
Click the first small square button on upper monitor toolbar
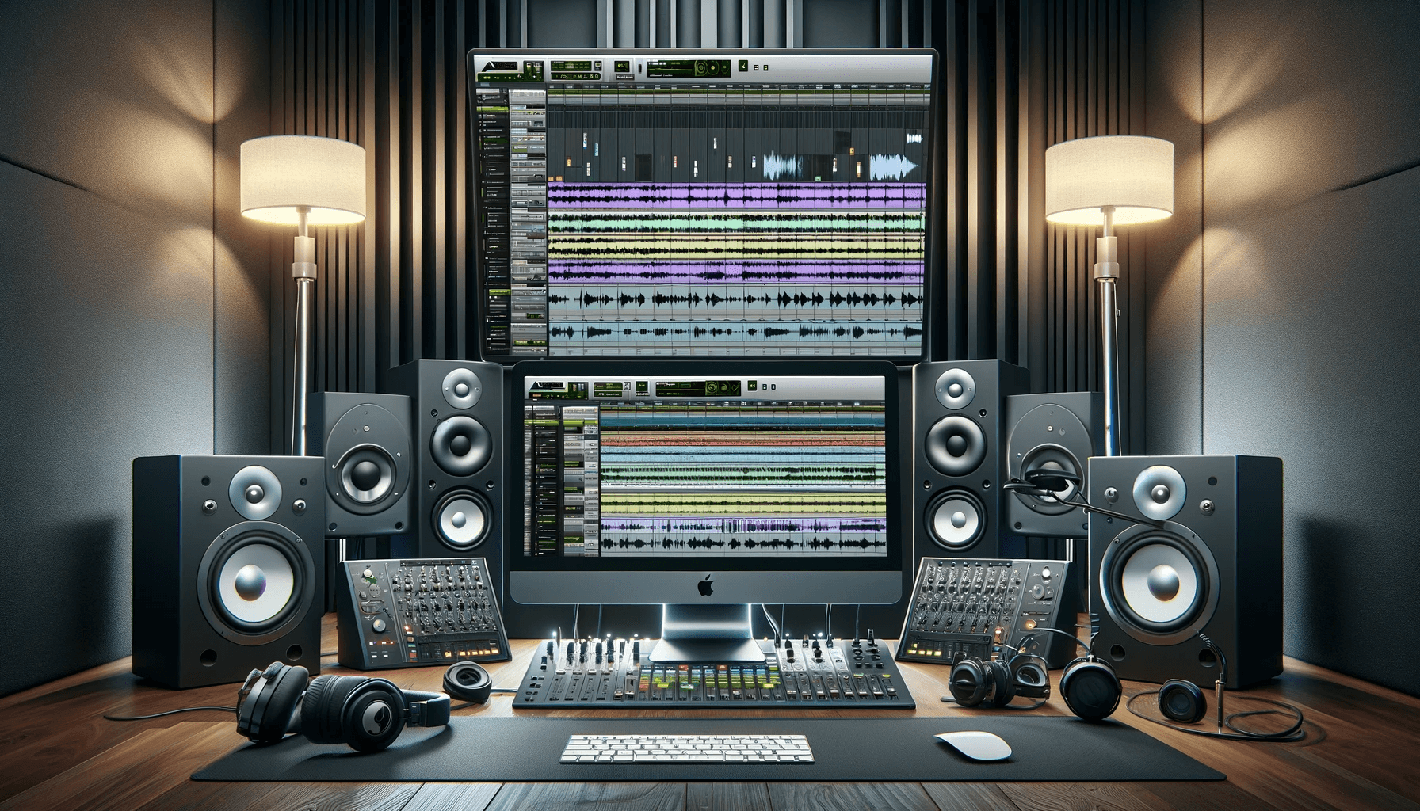point(756,67)
